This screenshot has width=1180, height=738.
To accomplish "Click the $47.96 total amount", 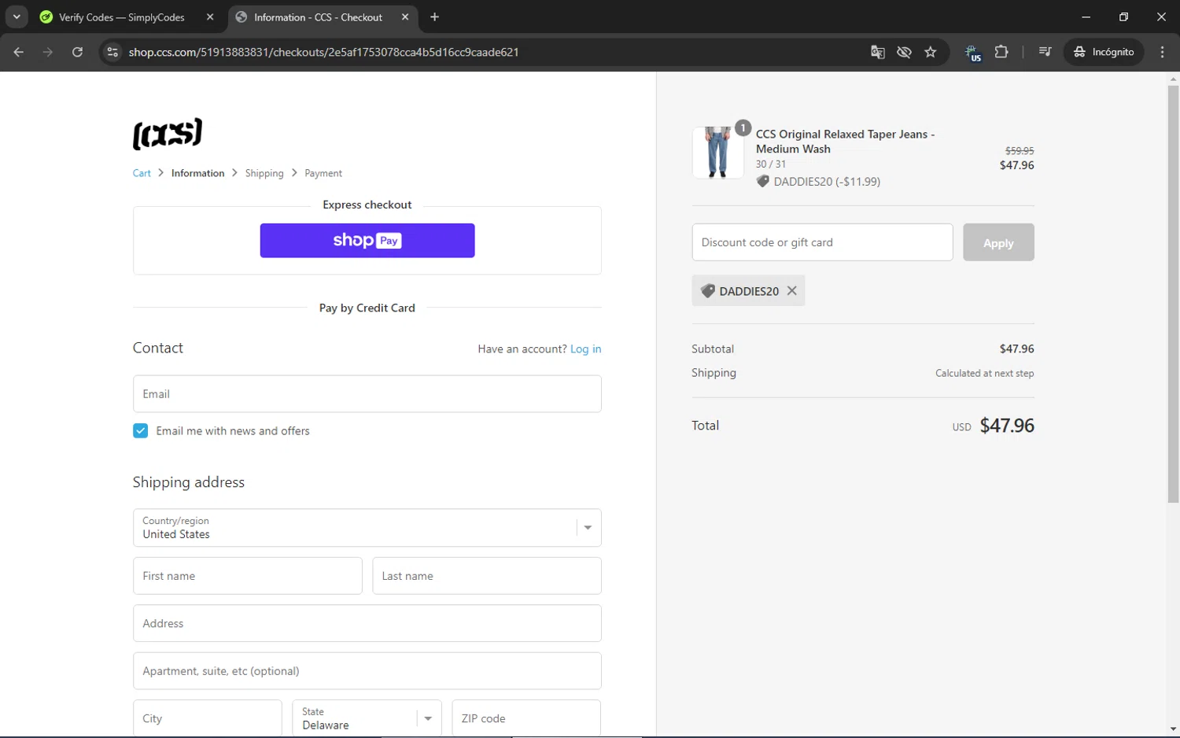I will (x=1007, y=426).
